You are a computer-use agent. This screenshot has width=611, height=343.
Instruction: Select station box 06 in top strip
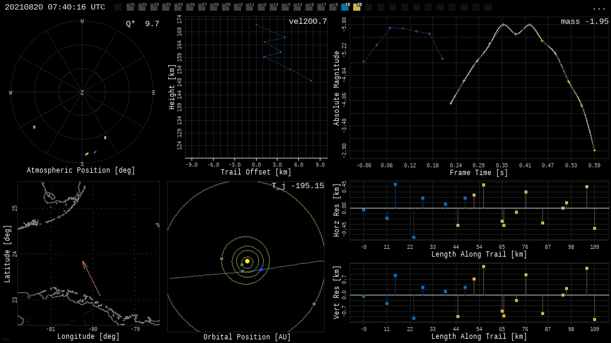190,7
